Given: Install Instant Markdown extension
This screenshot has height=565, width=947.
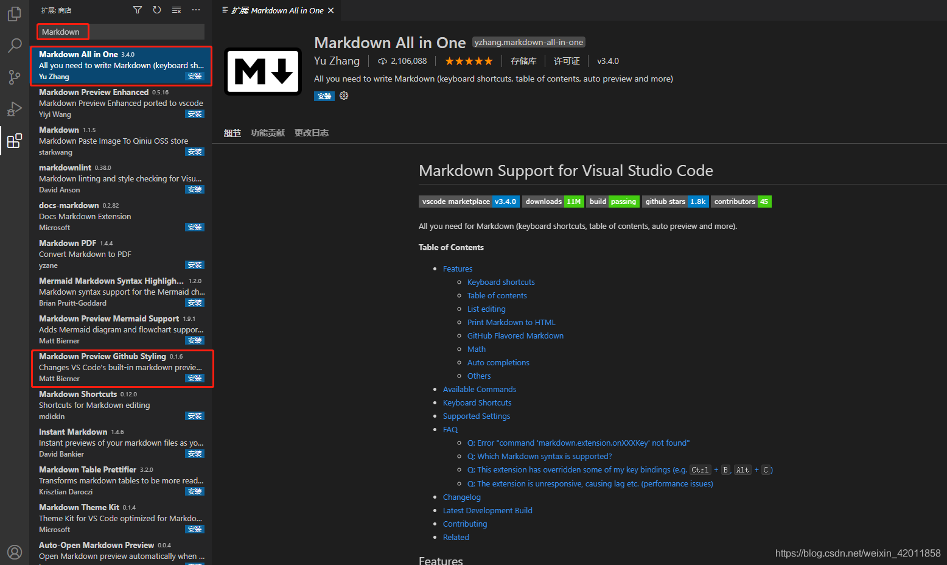Looking at the screenshot, I should (x=195, y=454).
